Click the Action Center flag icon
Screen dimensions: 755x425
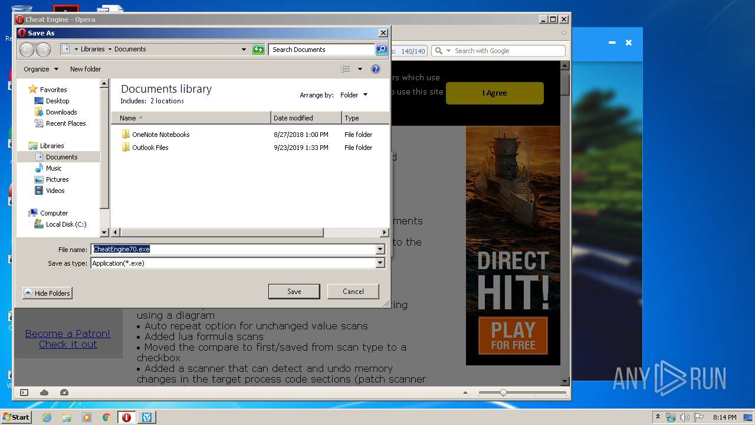point(699,417)
